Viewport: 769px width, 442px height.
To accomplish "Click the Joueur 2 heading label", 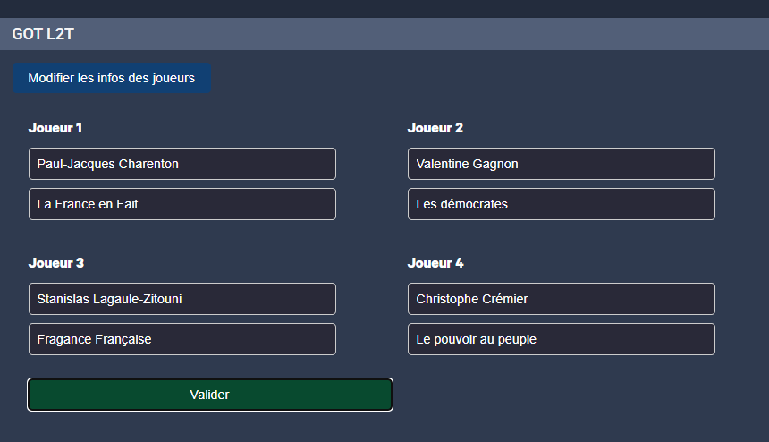I will (x=435, y=128).
